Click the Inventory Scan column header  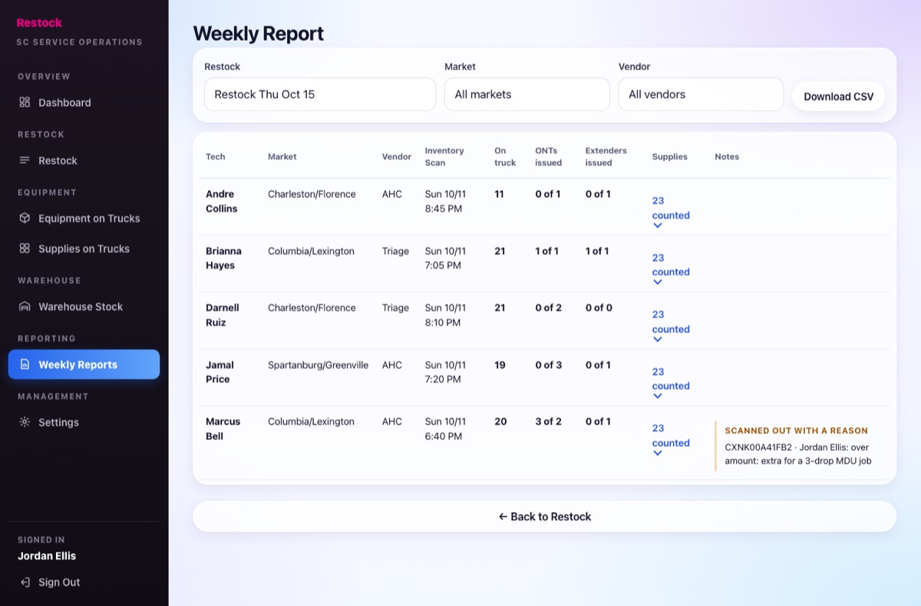(444, 156)
